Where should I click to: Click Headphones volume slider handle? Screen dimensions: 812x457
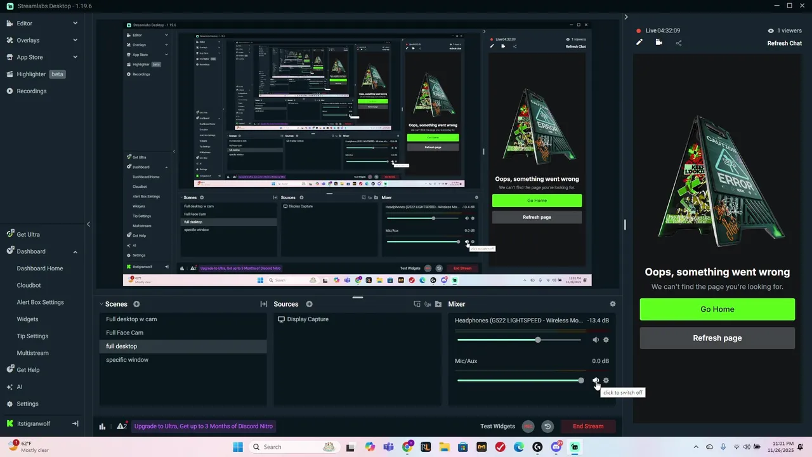[538, 340]
